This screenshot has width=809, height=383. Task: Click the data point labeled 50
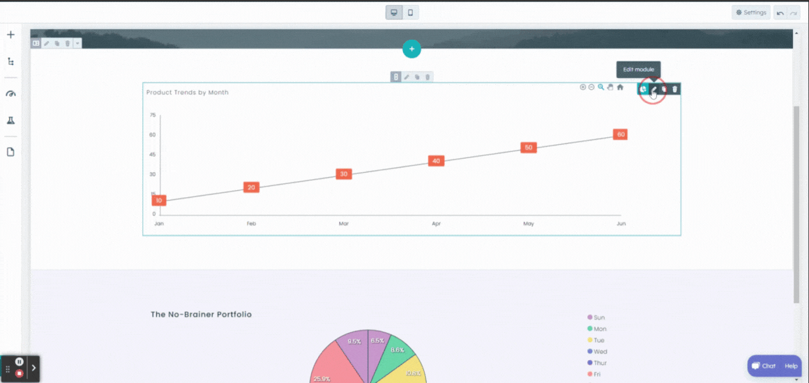pos(529,148)
